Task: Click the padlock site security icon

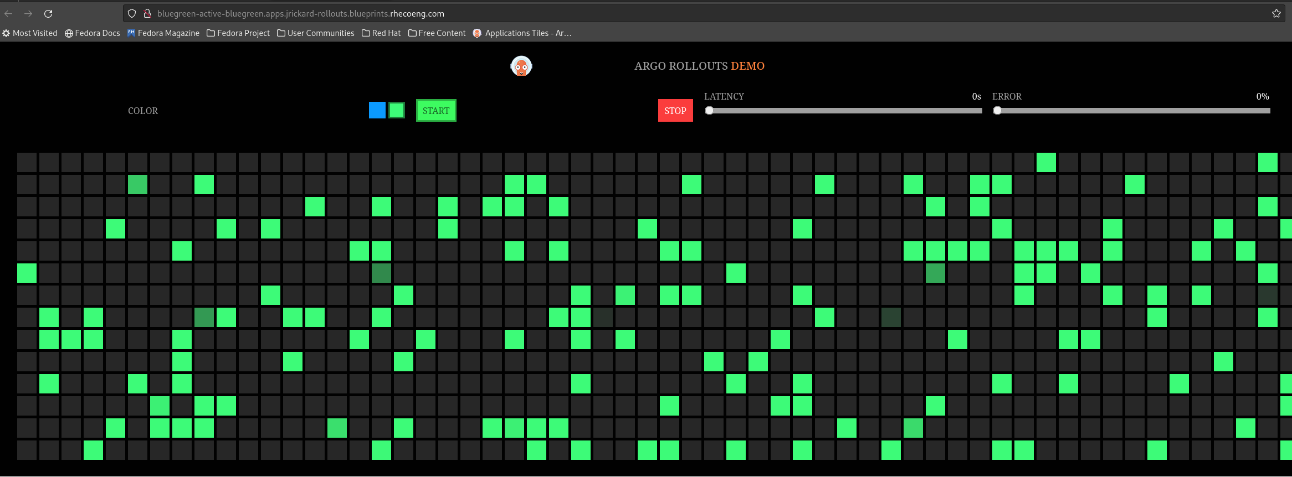Action: pyautogui.click(x=147, y=13)
